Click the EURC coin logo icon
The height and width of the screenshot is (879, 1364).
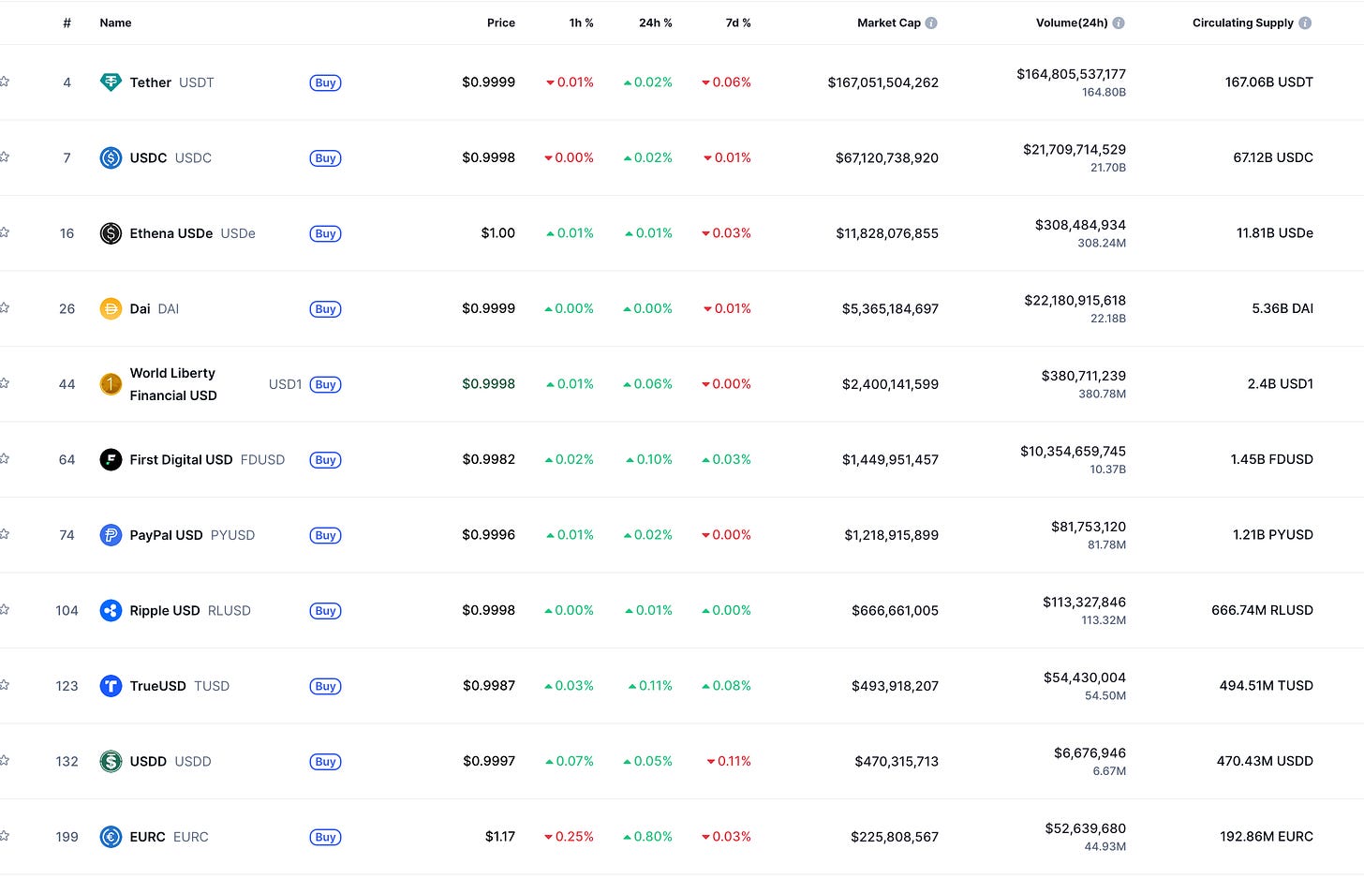(x=111, y=837)
